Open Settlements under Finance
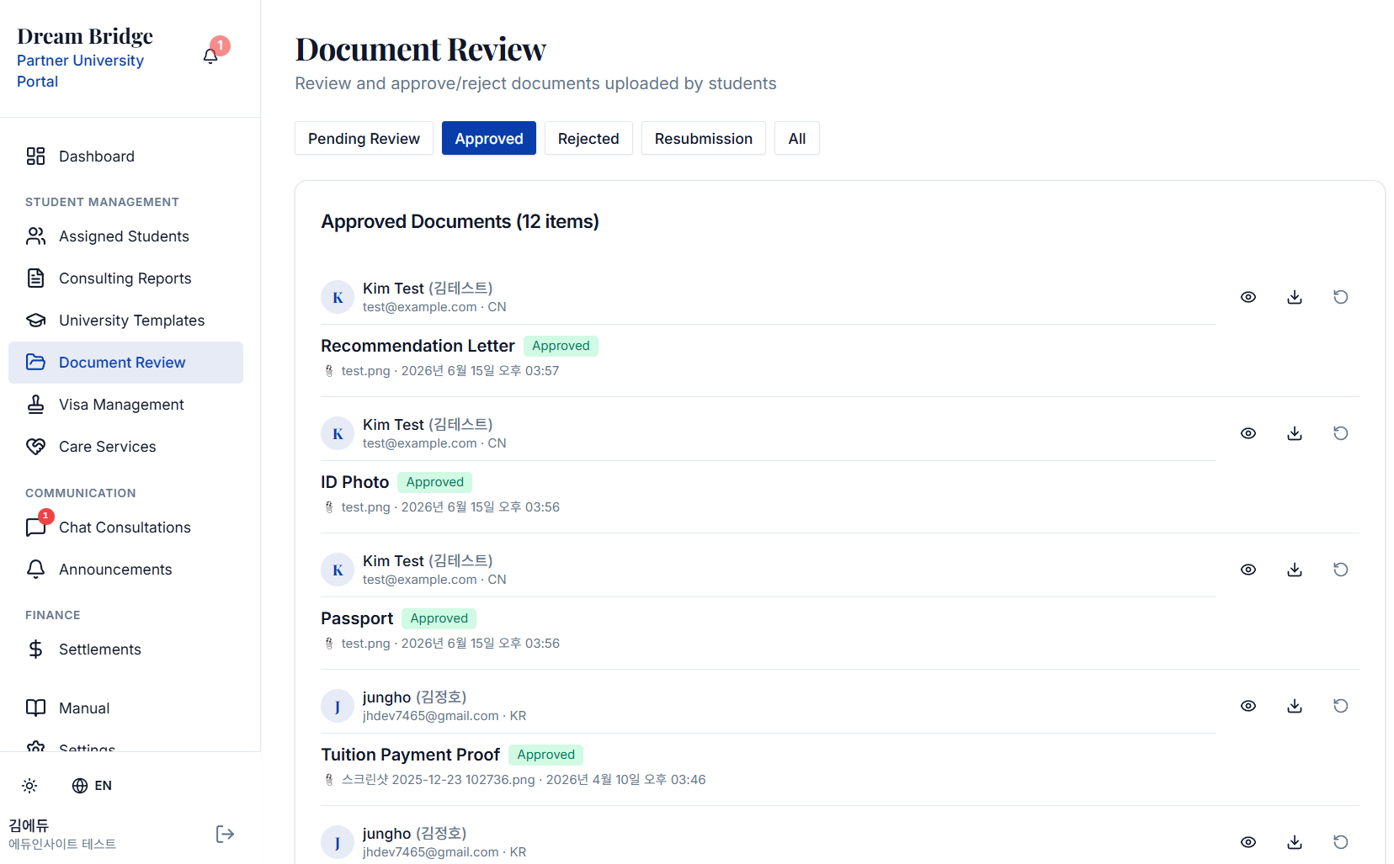Screen dimensions: 1394x864 pos(125,649)
